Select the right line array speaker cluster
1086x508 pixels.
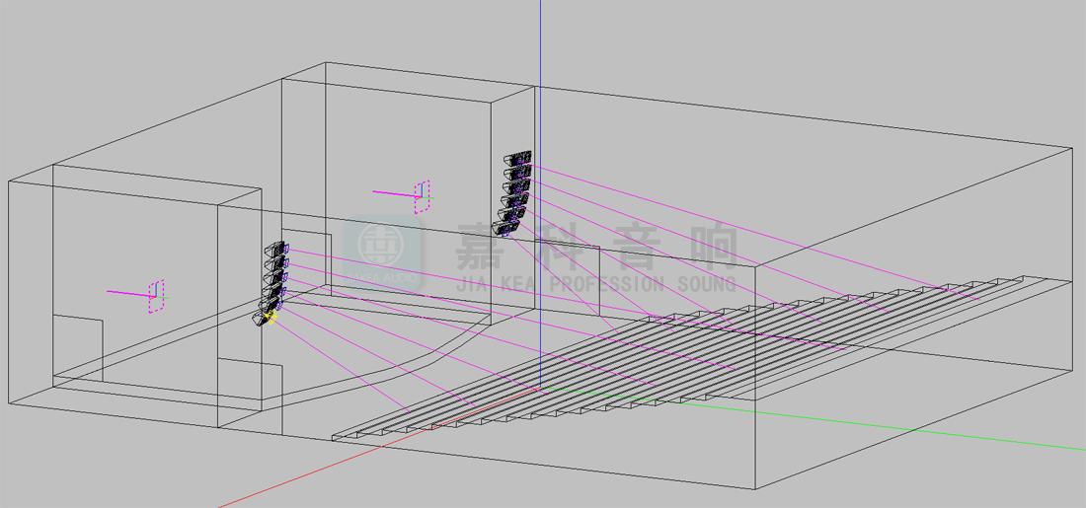[515, 192]
